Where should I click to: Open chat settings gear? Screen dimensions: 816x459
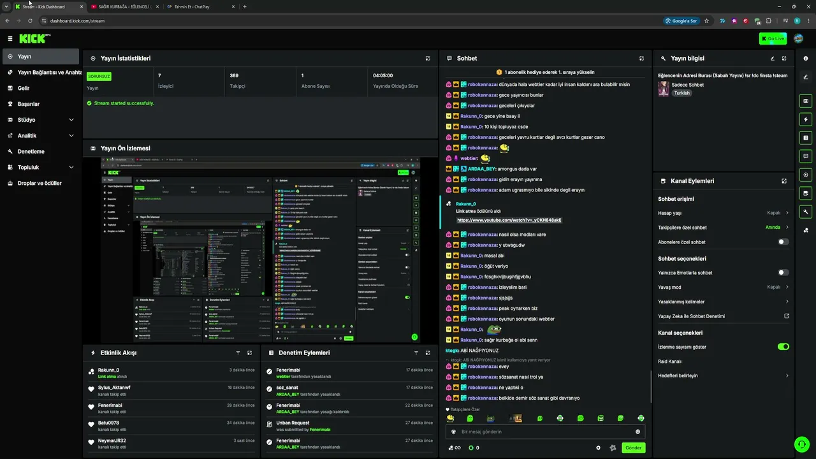(598, 448)
